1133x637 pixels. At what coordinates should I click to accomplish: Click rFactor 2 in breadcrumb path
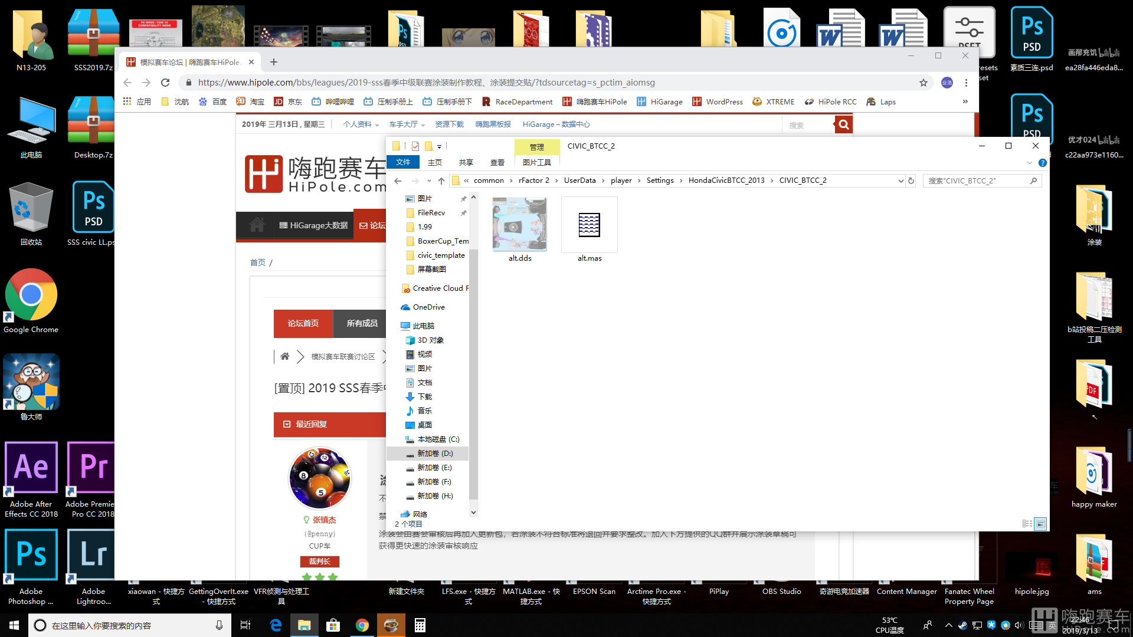click(534, 180)
